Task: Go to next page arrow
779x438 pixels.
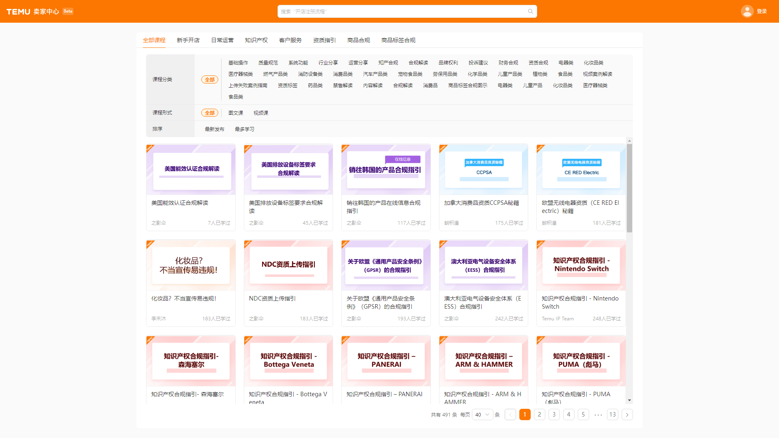Action: point(627,414)
